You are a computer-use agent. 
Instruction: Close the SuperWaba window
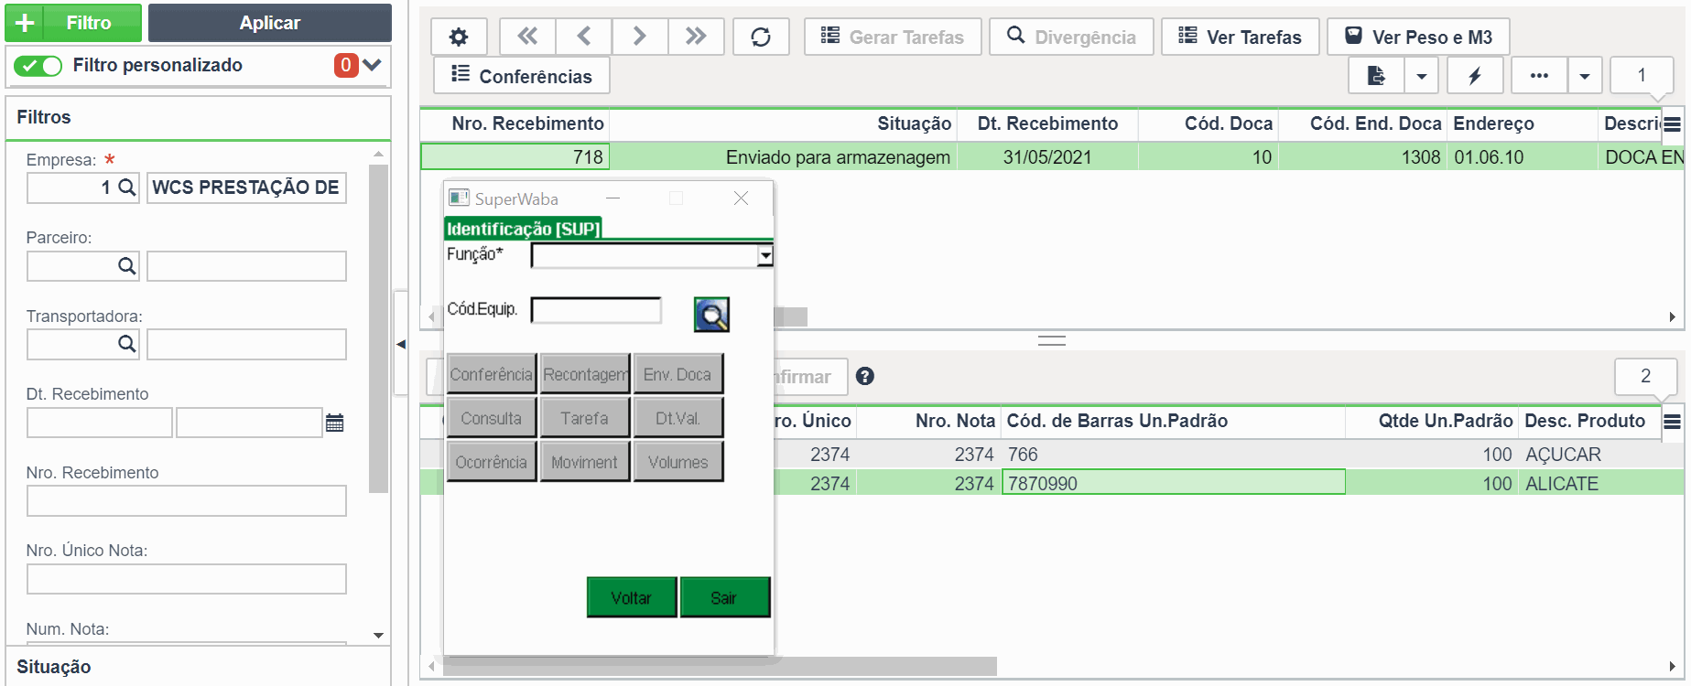point(742,198)
